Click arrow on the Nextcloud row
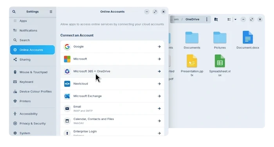This screenshot has width=274, height=147. pos(159,84)
